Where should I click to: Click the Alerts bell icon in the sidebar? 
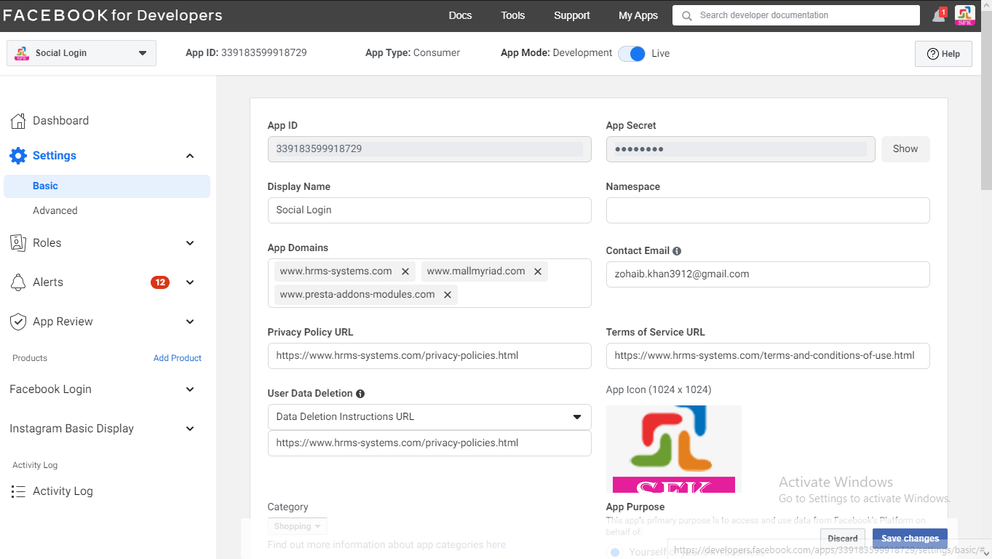click(x=18, y=282)
